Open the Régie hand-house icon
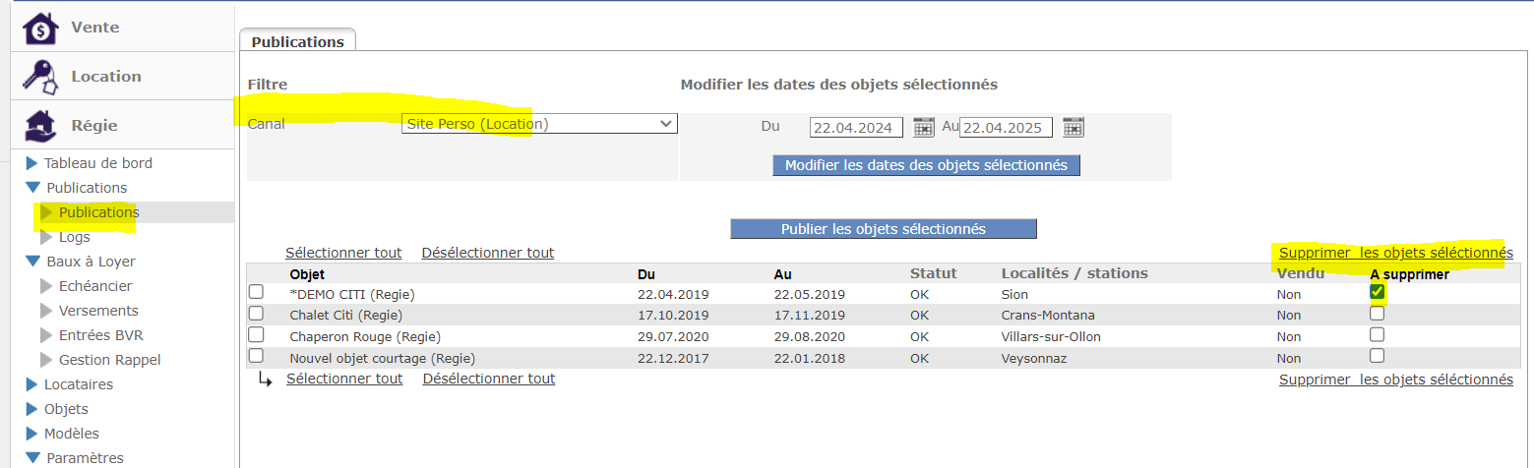 pos(40,125)
